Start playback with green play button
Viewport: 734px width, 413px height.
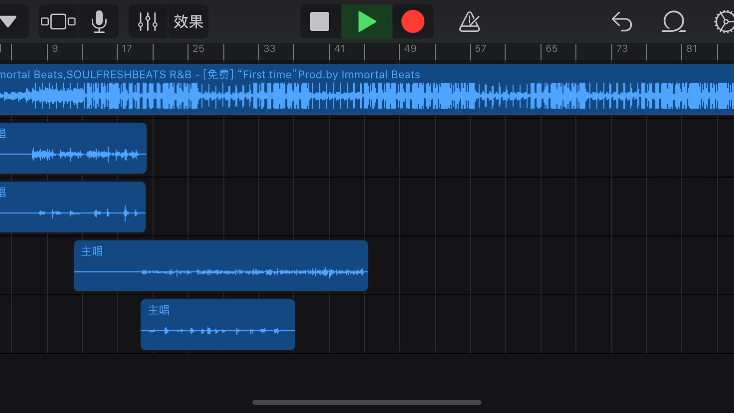click(367, 21)
